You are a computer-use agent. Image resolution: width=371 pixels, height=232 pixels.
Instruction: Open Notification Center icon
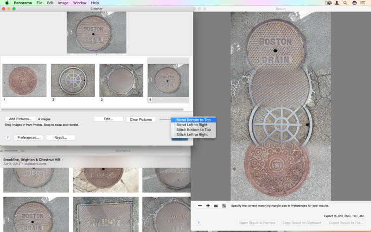(363, 3)
